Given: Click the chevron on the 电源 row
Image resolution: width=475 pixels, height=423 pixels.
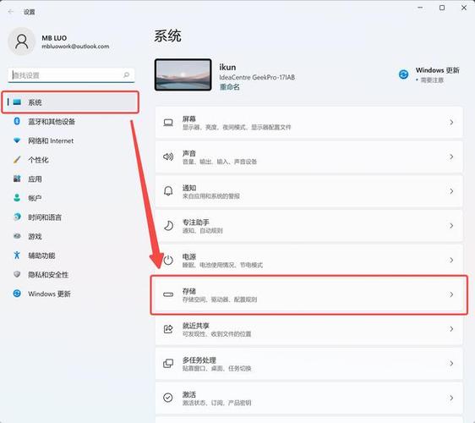Looking at the screenshot, I should click(x=451, y=260).
